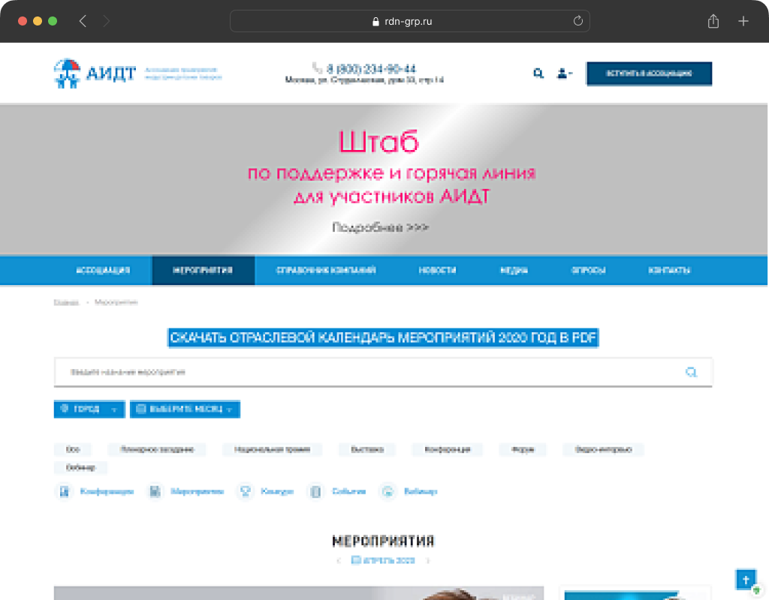Toggle the Выставка filter tag
The width and height of the screenshot is (769, 600).
tap(366, 450)
